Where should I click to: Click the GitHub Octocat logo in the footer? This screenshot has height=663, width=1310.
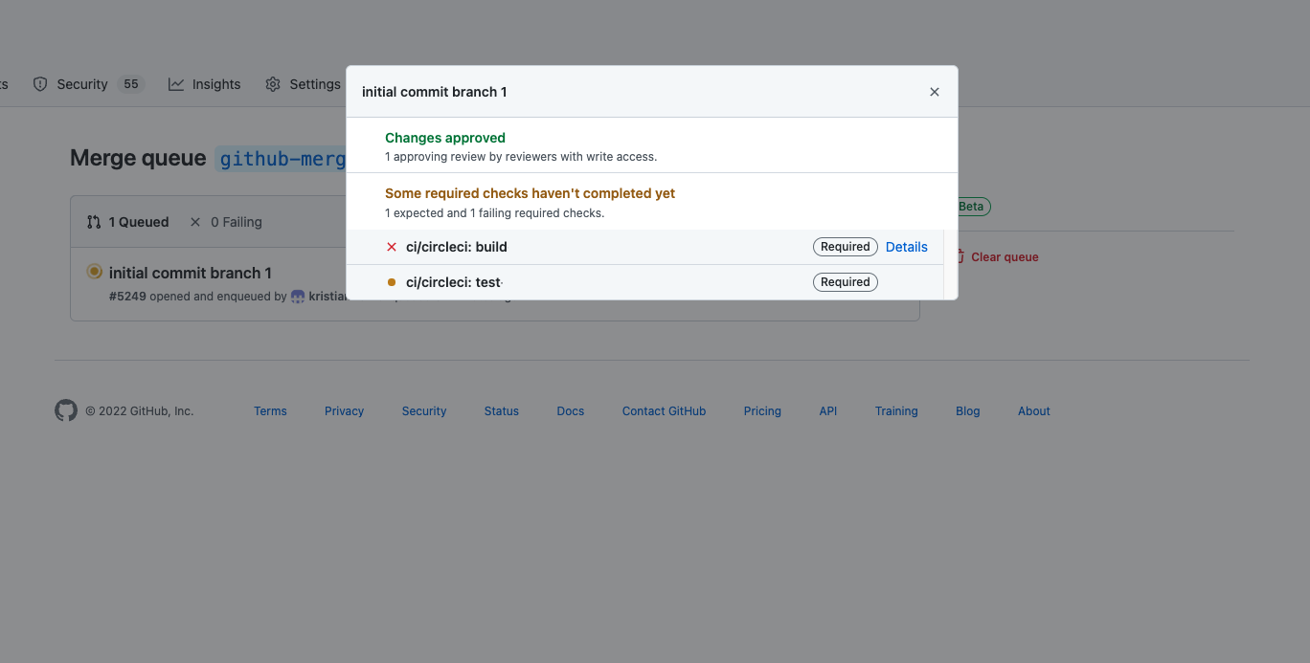click(65, 410)
